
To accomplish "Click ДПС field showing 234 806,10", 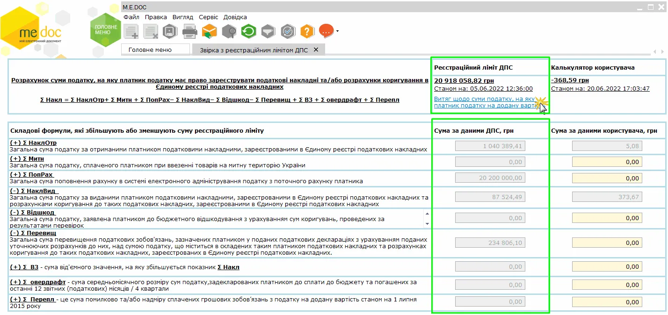I will coord(490,243).
